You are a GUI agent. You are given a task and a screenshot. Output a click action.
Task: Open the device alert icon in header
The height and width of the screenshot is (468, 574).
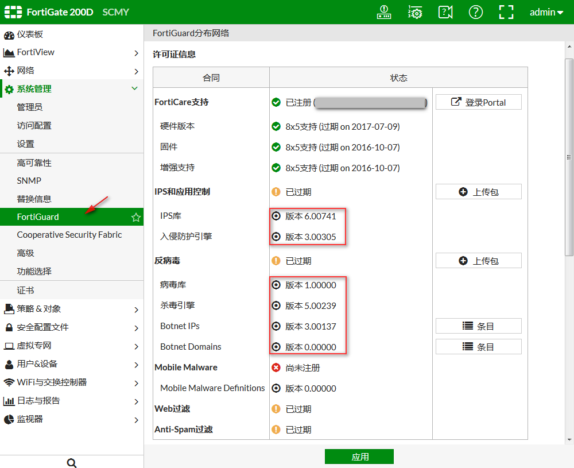click(384, 12)
